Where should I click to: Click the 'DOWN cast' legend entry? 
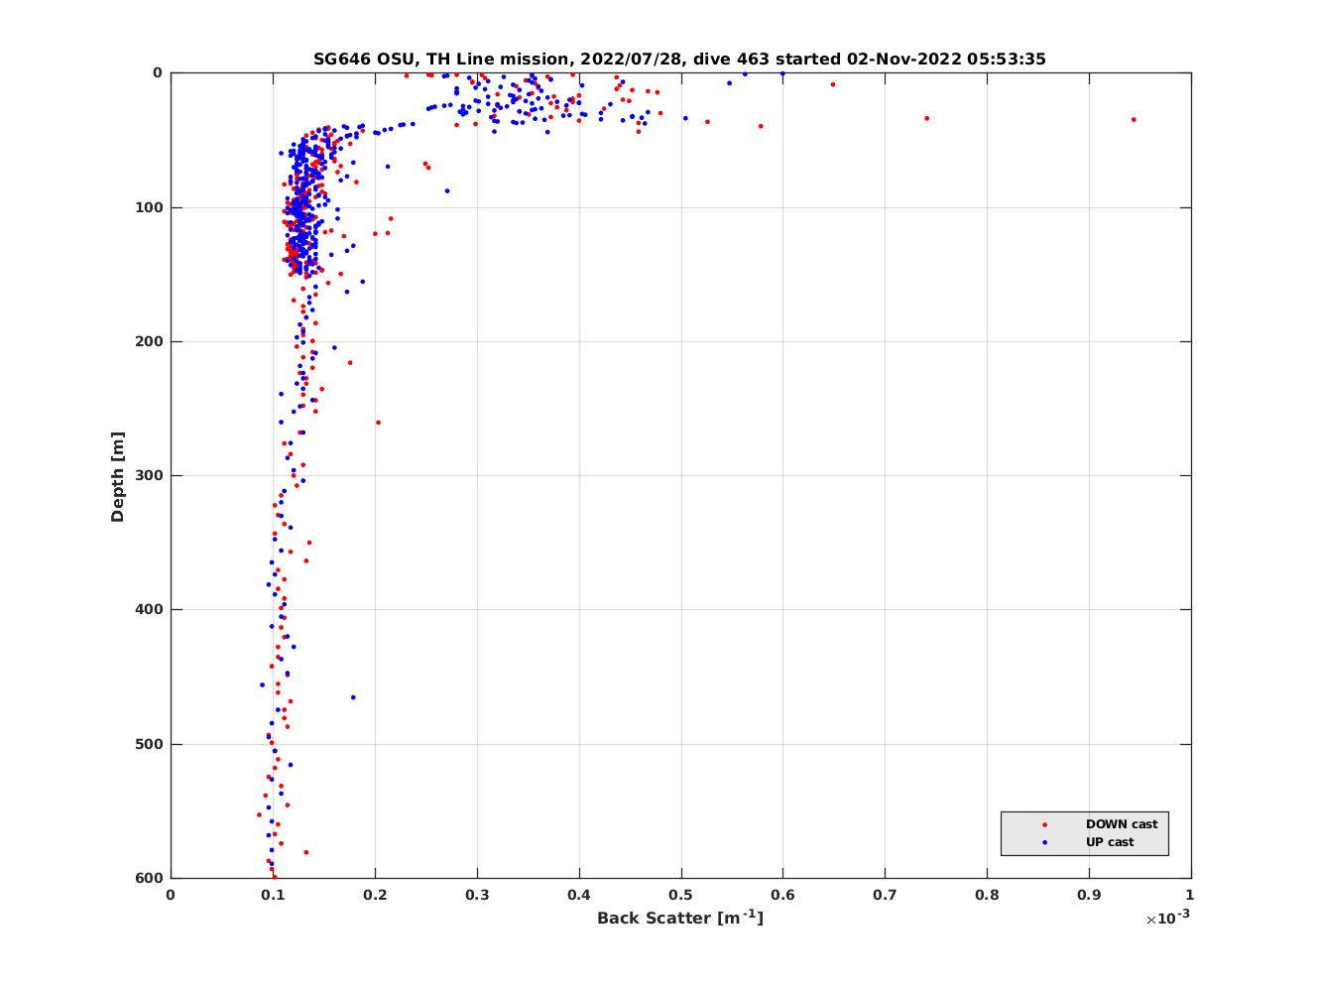(1121, 824)
